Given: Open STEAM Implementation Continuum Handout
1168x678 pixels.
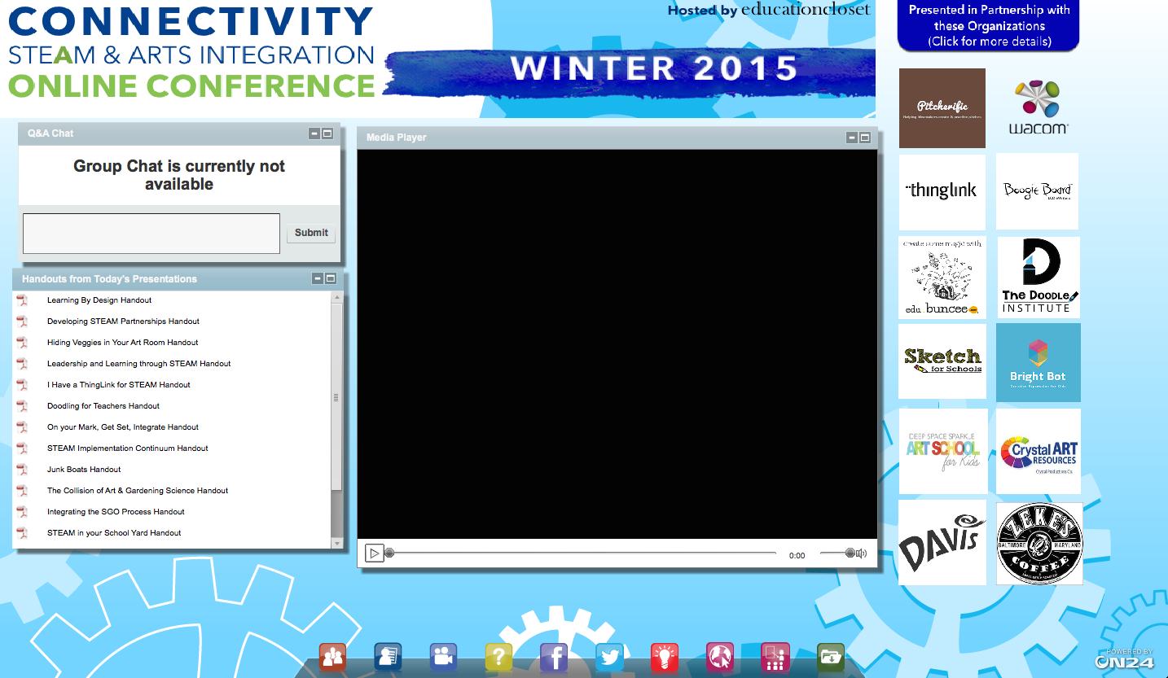Looking at the screenshot, I should 128,448.
